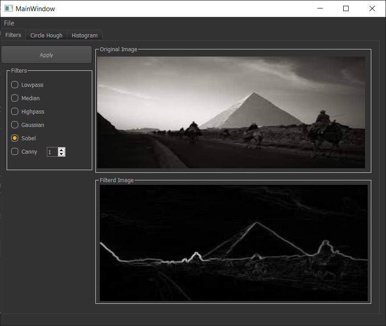Click the original pyramid image
The image size is (386, 326).
pyautogui.click(x=231, y=112)
